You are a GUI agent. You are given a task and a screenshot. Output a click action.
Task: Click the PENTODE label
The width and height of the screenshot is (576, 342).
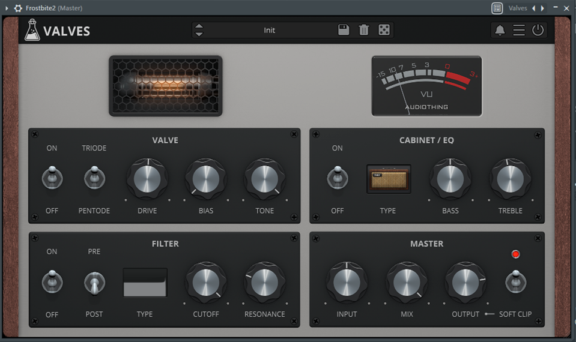pos(94,211)
